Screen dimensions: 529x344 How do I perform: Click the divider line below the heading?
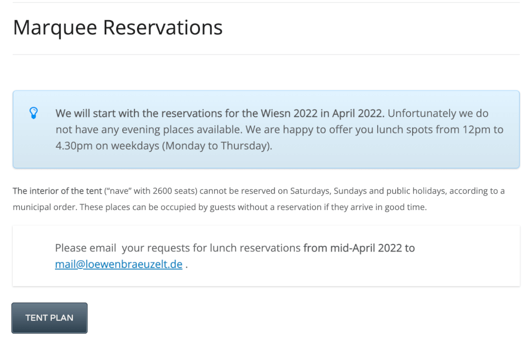tap(266, 55)
